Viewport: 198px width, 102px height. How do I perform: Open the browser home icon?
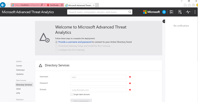pos(185,5)
